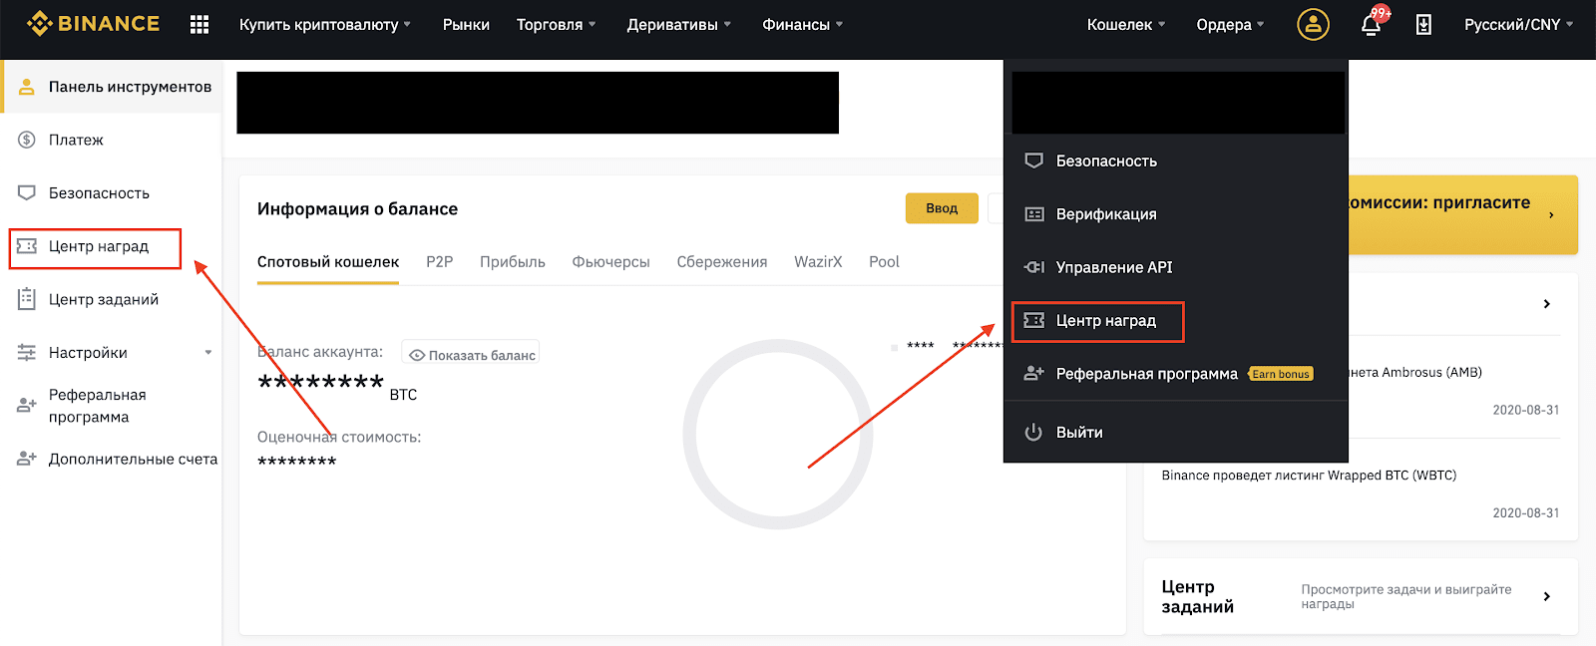Switch to the P2P tab
This screenshot has height=646, width=1596.
[x=440, y=262]
